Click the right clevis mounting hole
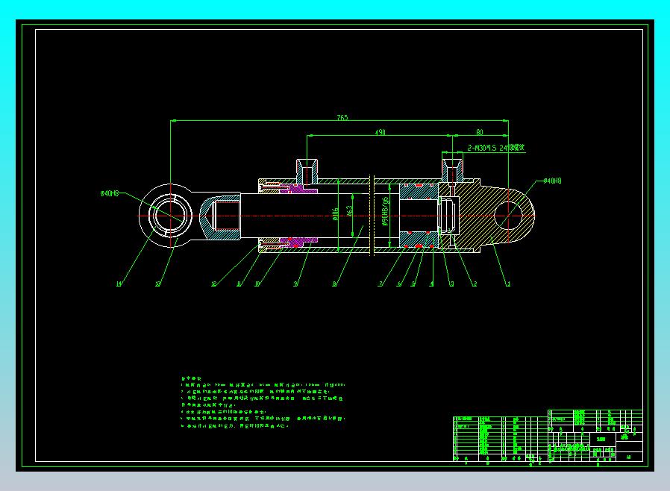Image resolution: width=670 pixels, height=491 pixels. click(510, 217)
